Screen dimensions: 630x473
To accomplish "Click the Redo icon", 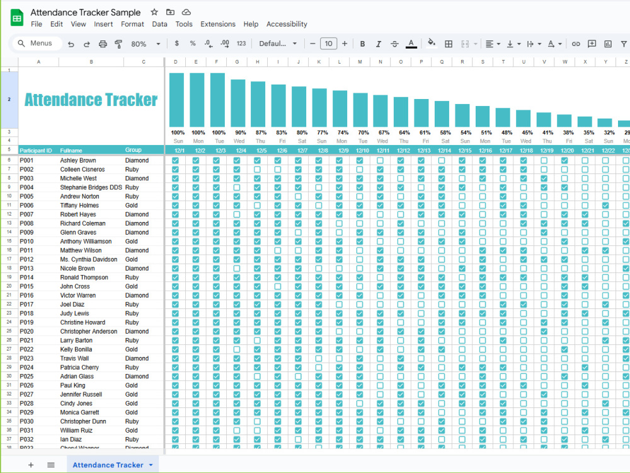I will (87, 44).
